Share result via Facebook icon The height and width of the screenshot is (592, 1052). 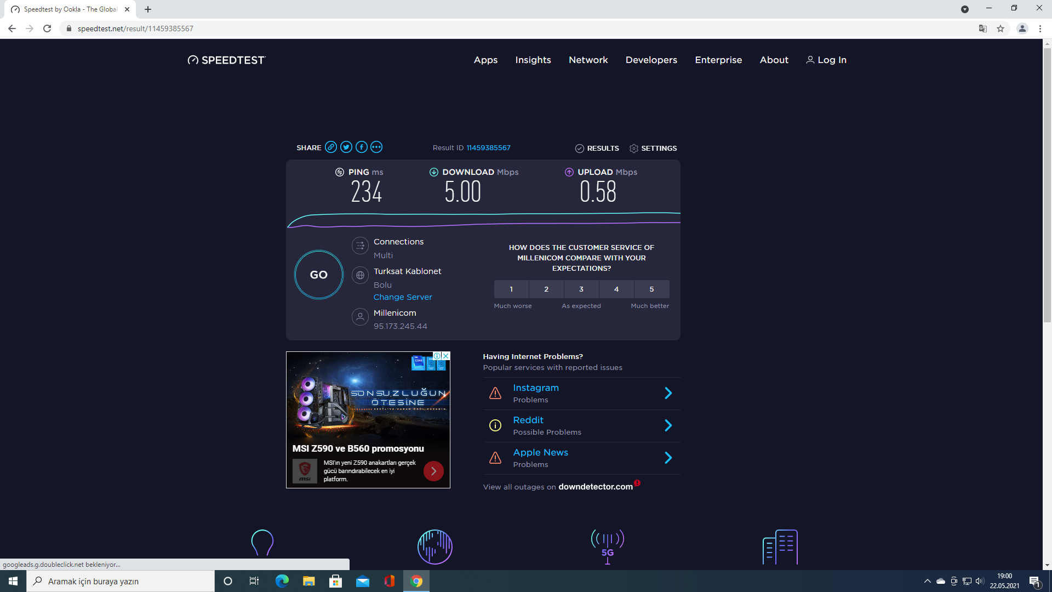361,147
